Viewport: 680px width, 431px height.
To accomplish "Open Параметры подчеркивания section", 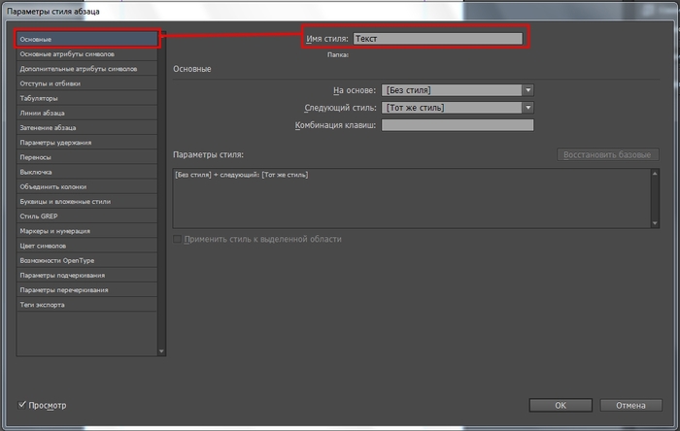I will click(x=86, y=275).
